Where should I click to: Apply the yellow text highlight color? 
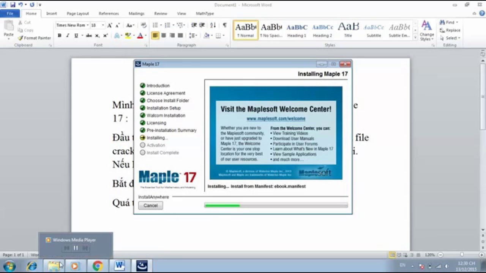[x=128, y=35]
